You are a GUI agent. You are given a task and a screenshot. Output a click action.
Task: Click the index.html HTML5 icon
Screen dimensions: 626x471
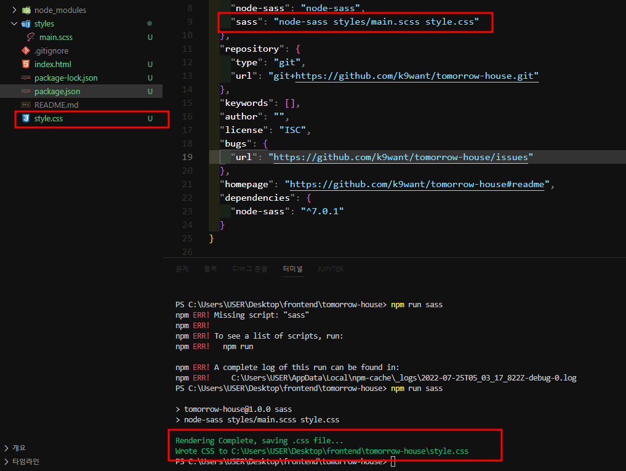click(x=26, y=64)
